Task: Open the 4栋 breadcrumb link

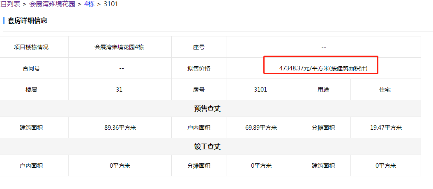Action: tap(89, 4)
